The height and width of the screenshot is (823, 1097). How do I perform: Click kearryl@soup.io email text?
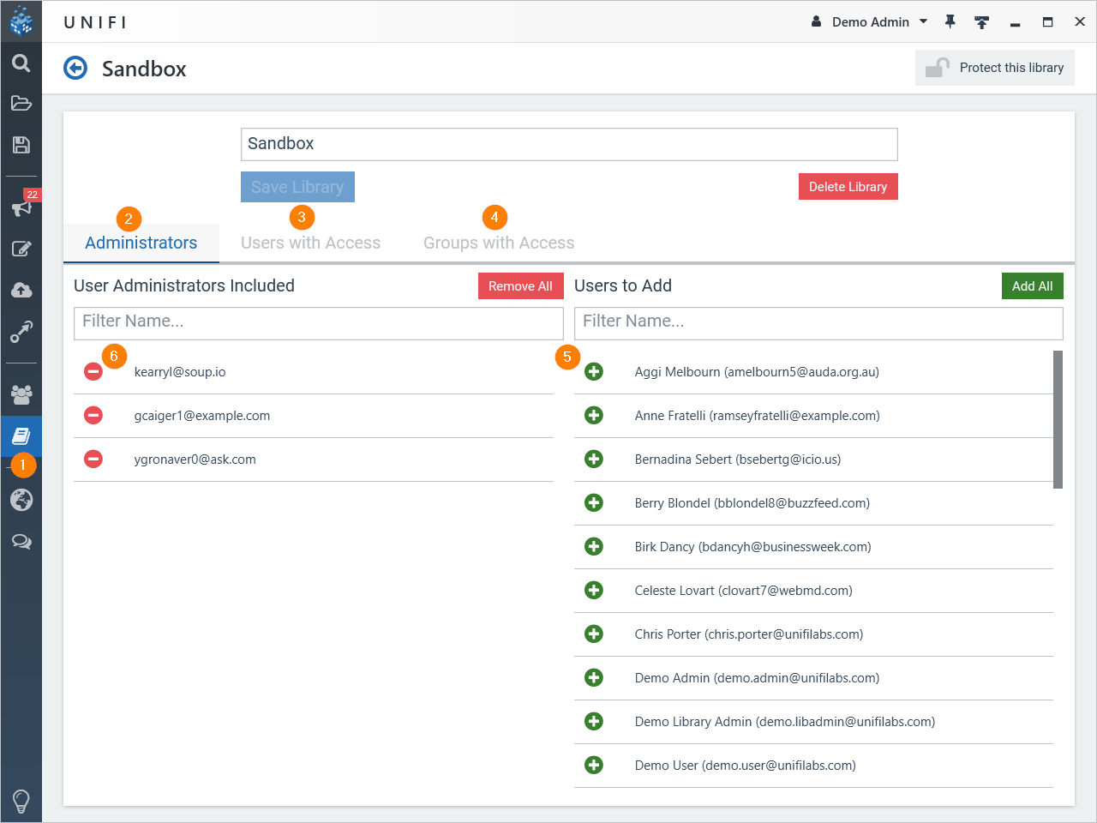point(180,372)
